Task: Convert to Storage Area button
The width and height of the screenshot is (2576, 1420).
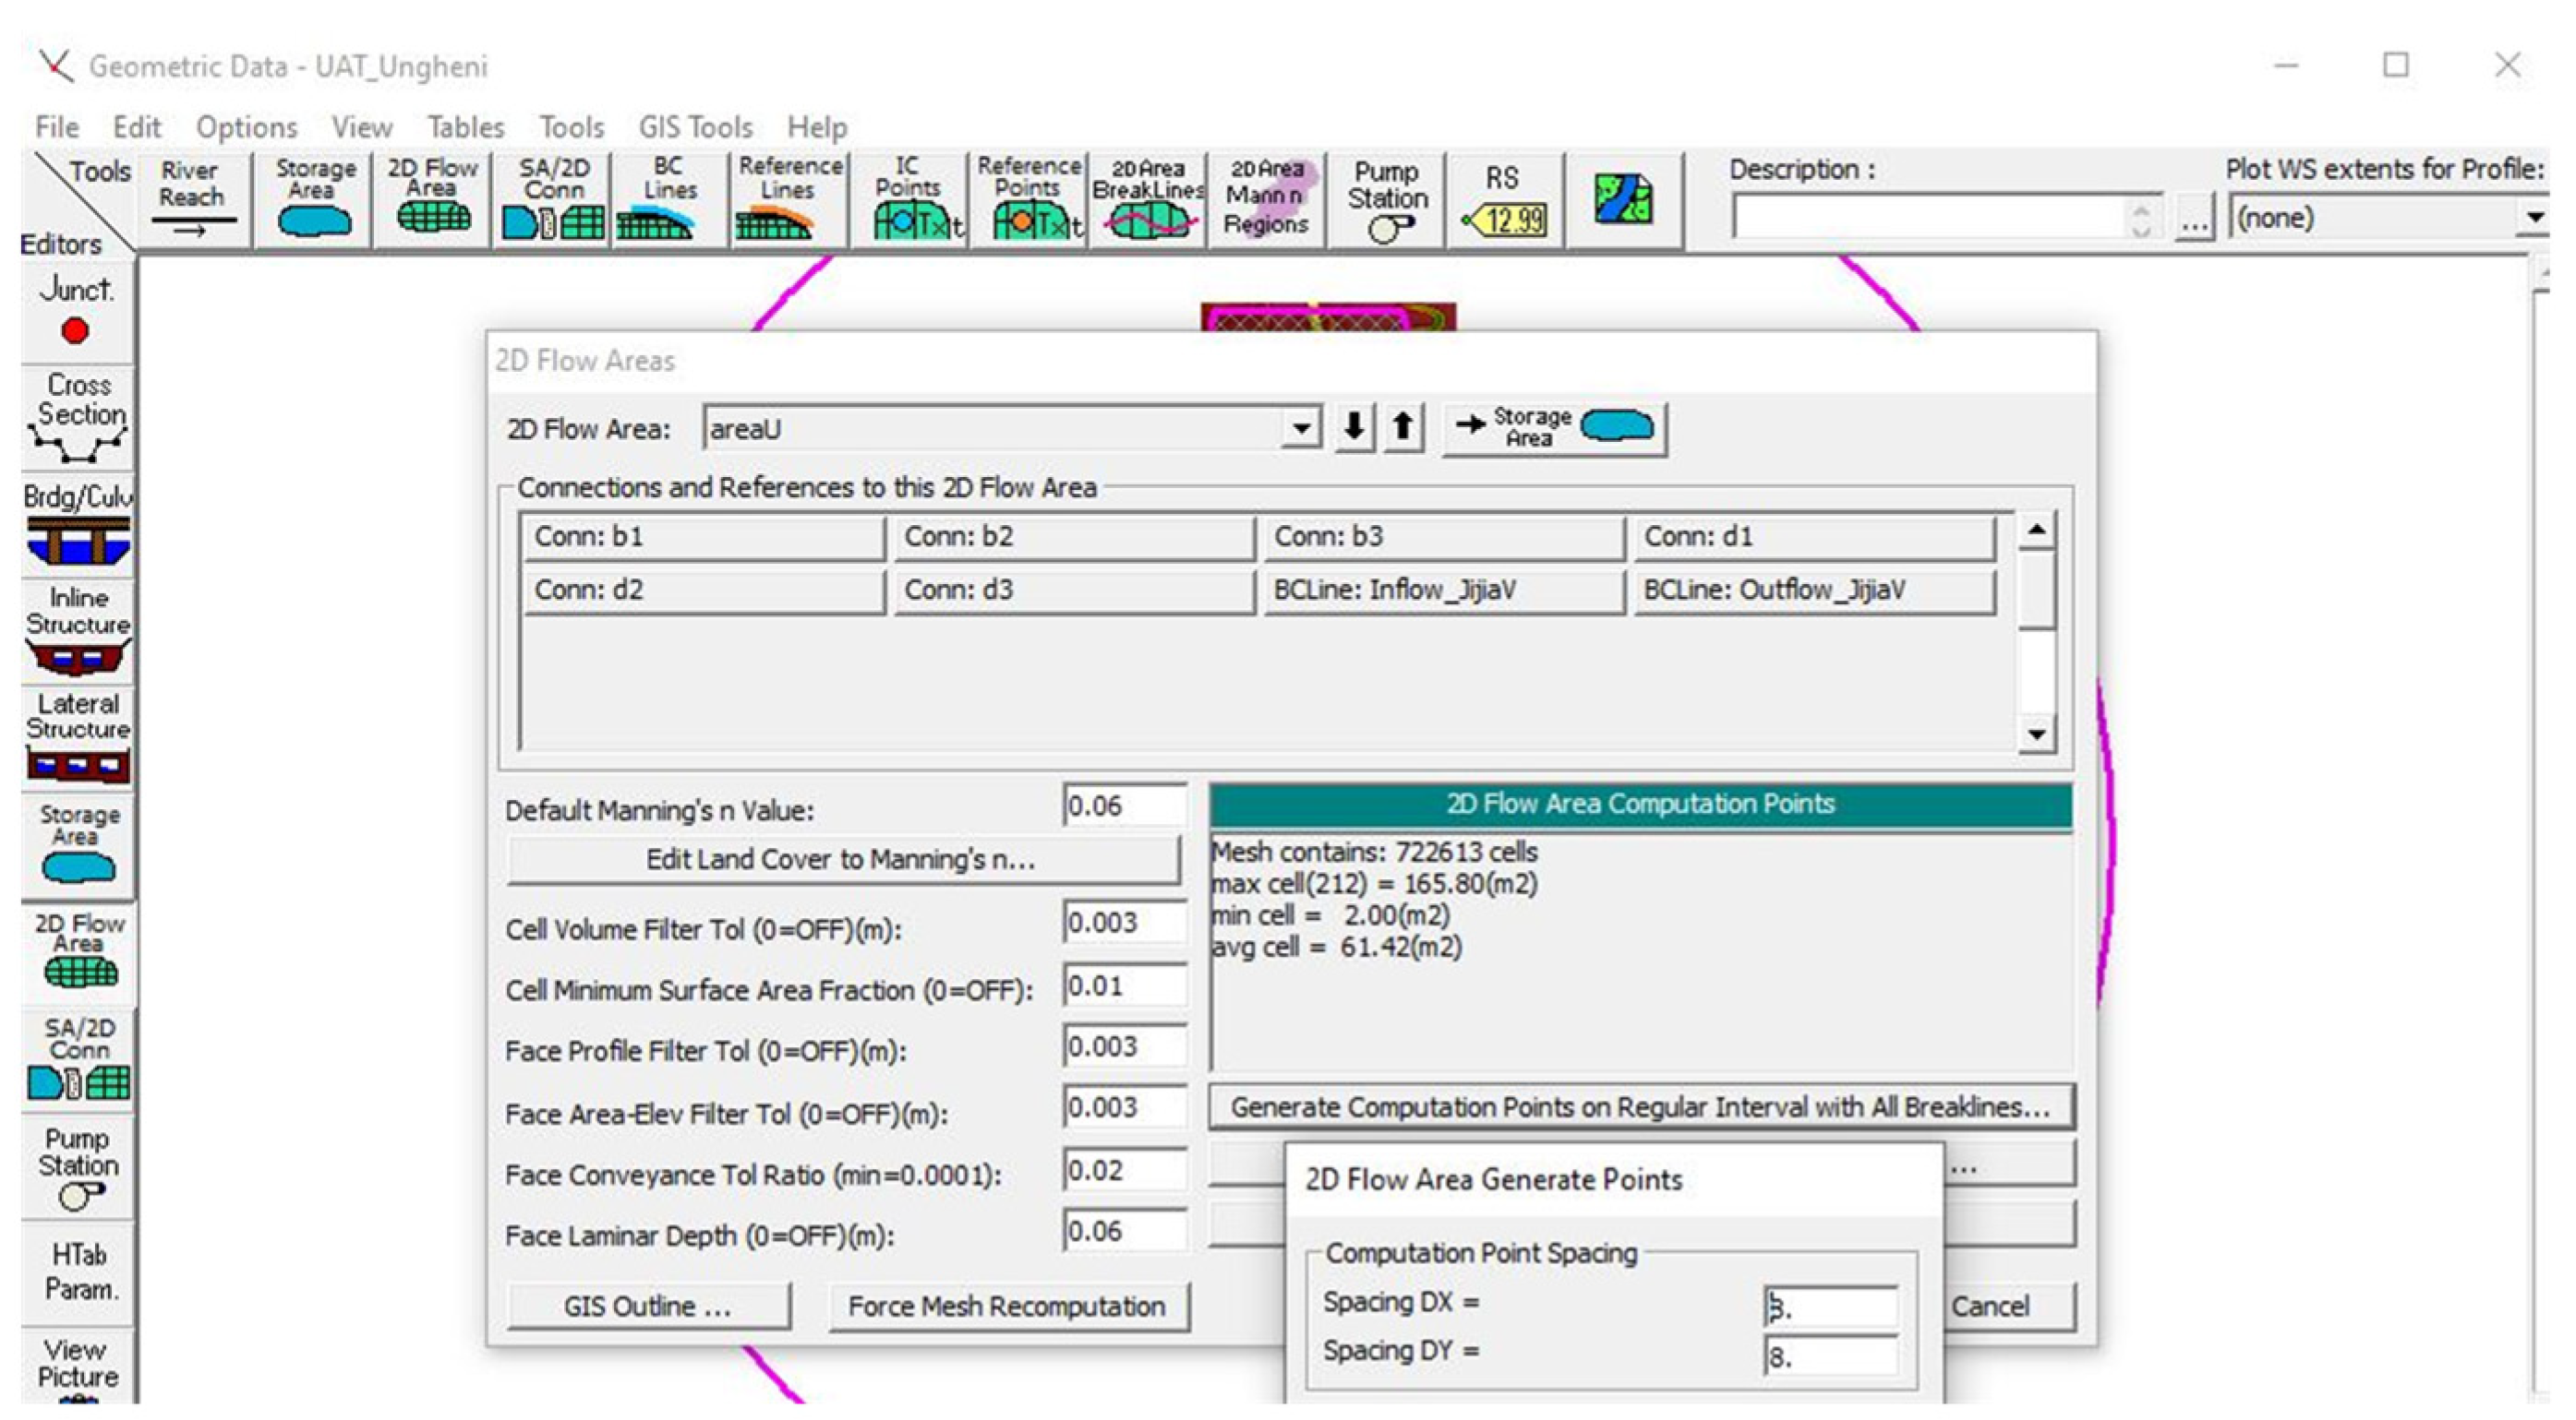Action: (1555, 429)
